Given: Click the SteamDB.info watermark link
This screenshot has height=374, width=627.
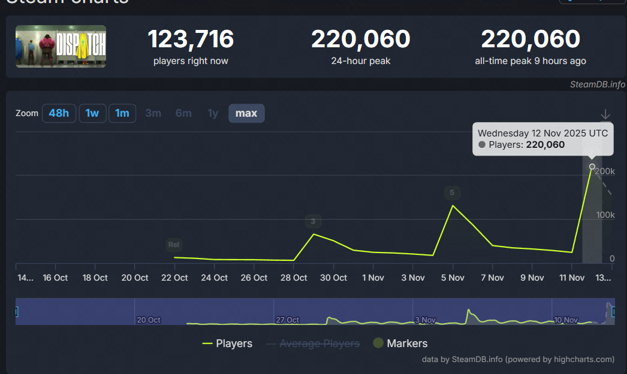Looking at the screenshot, I should [597, 84].
